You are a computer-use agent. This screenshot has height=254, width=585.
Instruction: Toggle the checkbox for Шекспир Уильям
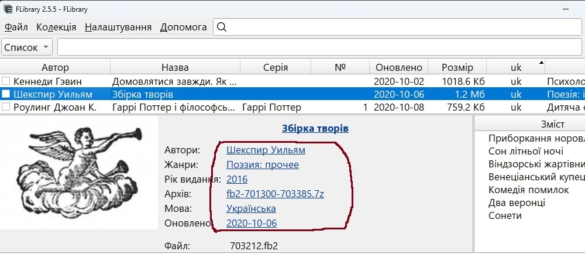click(6, 94)
